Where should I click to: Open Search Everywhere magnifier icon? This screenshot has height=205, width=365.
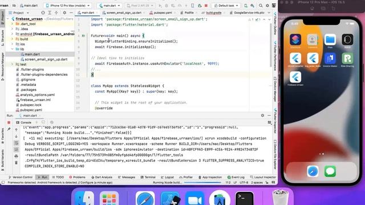click(x=261, y=5)
